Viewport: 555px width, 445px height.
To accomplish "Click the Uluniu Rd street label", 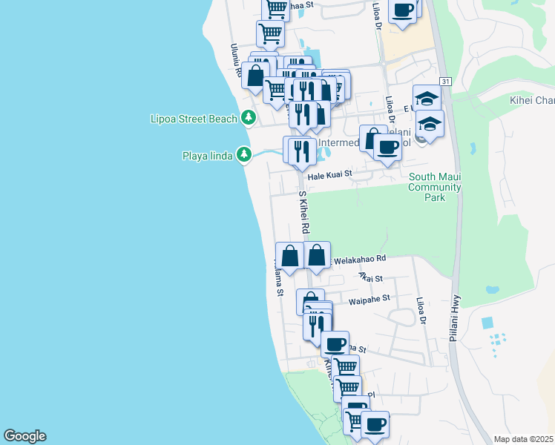I will pyautogui.click(x=236, y=60).
